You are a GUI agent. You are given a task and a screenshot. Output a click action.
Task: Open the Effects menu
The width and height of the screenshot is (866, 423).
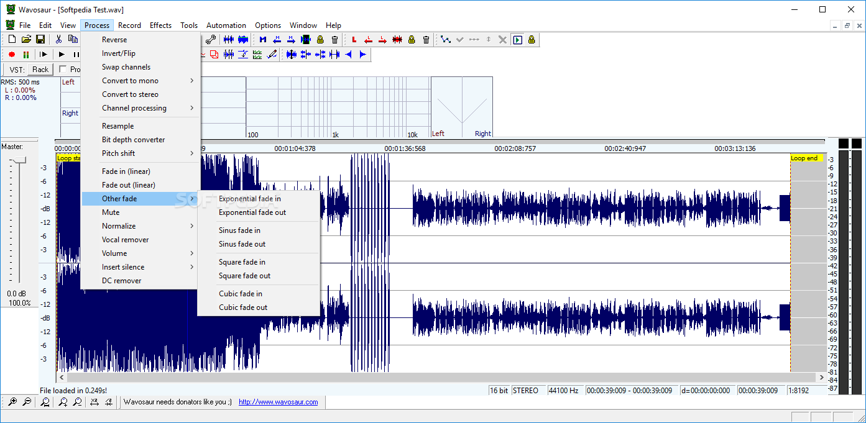pos(160,25)
